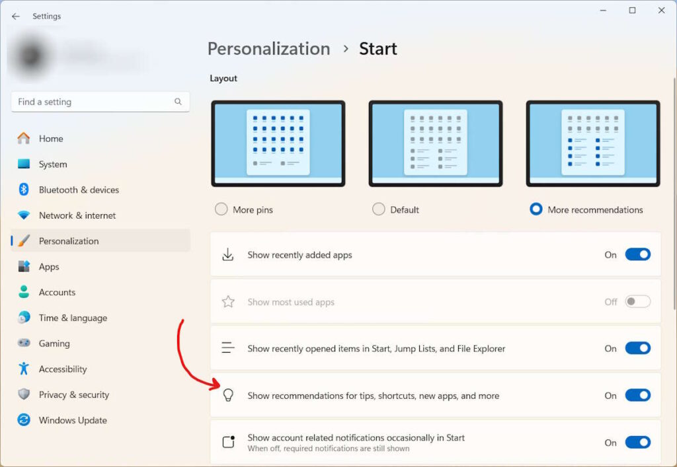Click 'Show account related notifications' text

point(356,437)
